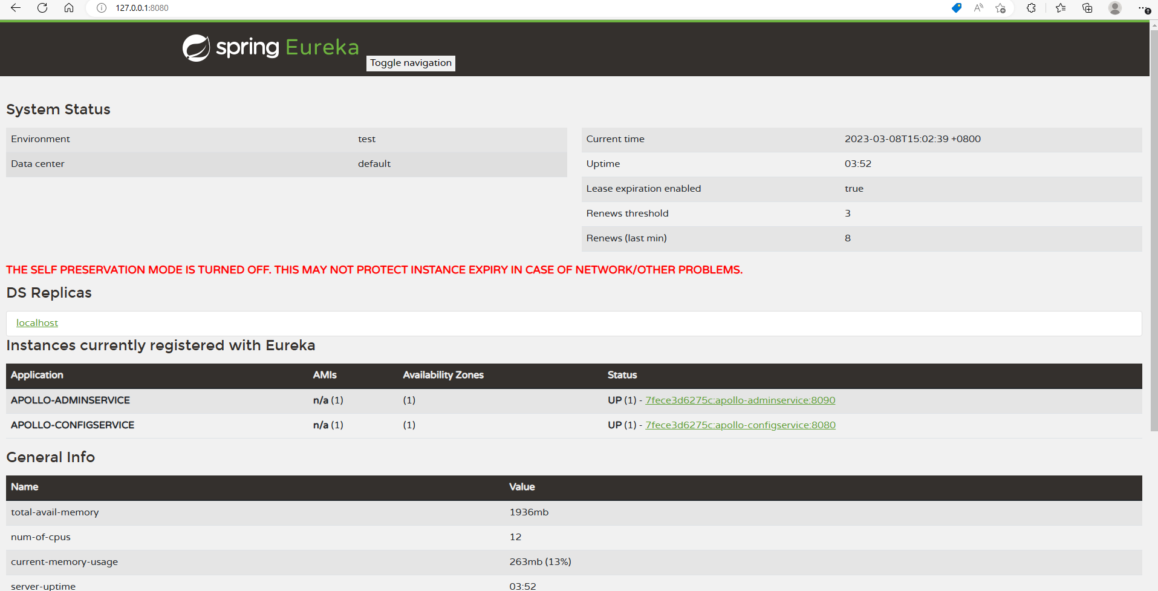Screen dimensions: 1158x591
Task: Open the read aloud icon
Action: point(978,8)
